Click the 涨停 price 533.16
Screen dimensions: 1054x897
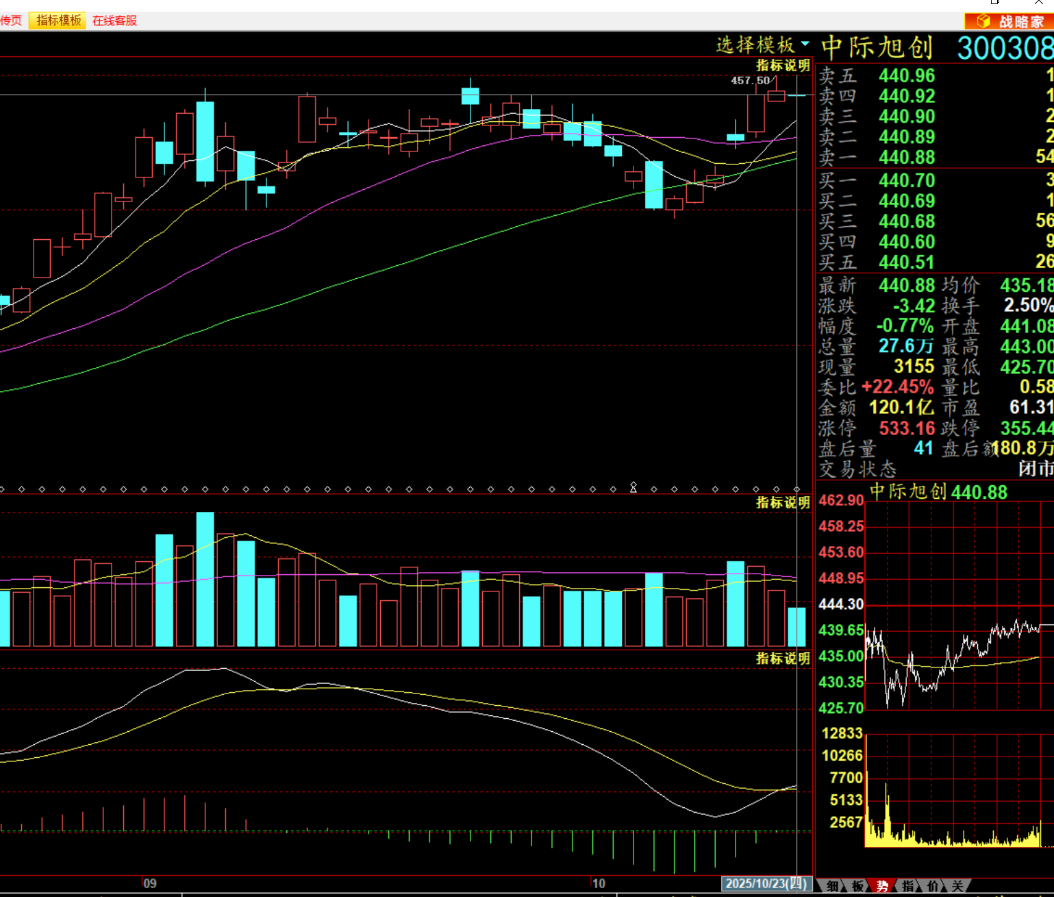coord(907,428)
